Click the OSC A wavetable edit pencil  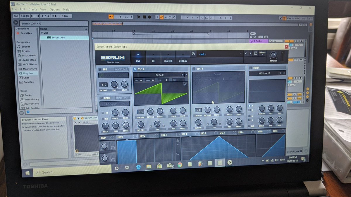click(x=185, y=84)
